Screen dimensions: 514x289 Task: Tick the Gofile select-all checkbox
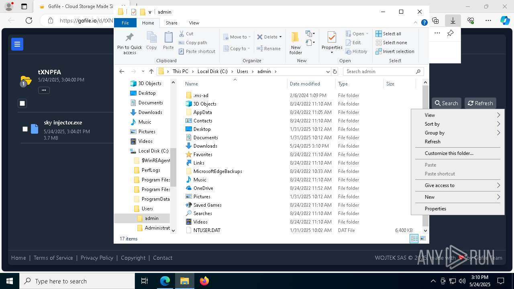[x=22, y=104]
